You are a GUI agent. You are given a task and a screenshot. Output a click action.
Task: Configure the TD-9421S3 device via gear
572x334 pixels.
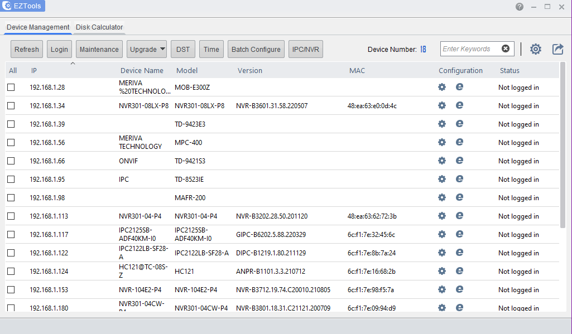(442, 161)
